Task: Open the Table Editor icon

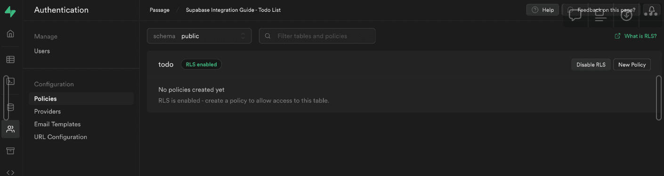Action: pyautogui.click(x=10, y=59)
